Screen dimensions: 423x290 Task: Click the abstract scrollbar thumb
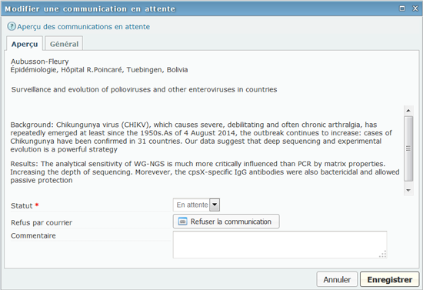click(x=408, y=148)
